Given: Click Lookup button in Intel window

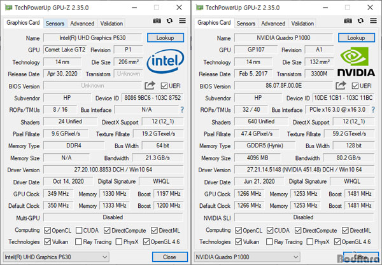Looking at the screenshot, I should point(166,37).
